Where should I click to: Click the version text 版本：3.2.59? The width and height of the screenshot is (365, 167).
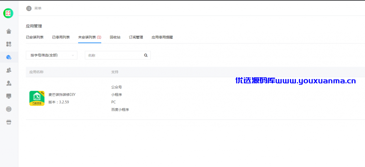click(59, 102)
